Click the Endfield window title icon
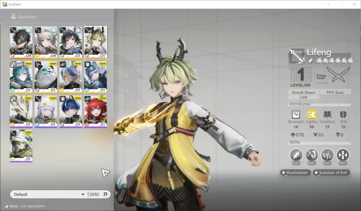Image resolution: width=361 pixels, height=211 pixels. pos(5,4)
